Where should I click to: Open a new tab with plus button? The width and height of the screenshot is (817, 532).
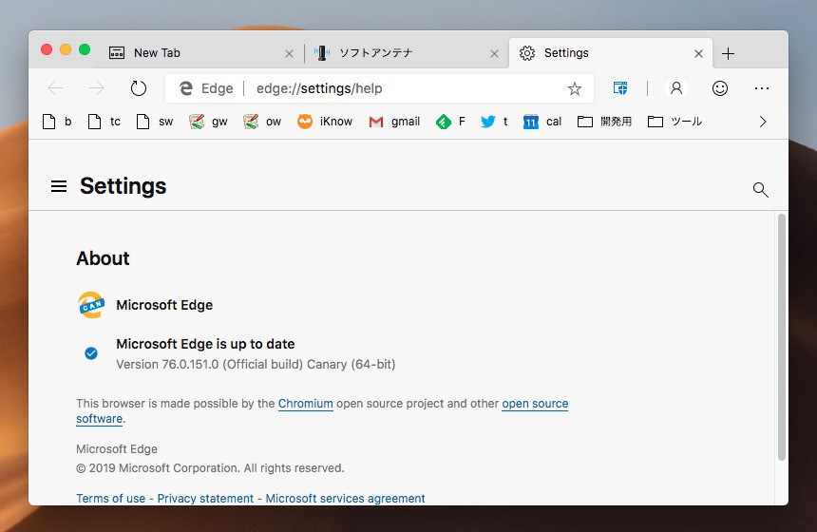(728, 53)
